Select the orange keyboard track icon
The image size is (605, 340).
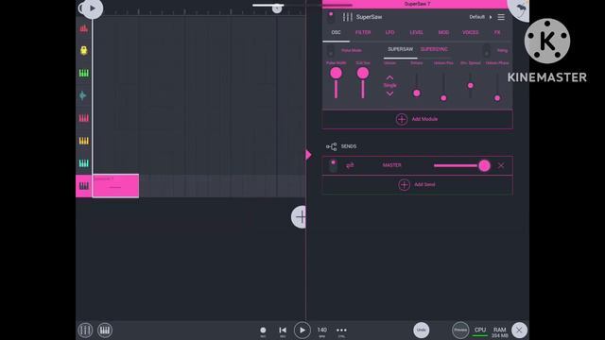point(84,141)
